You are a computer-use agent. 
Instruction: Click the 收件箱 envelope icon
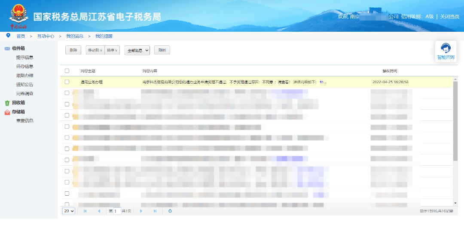coord(7,48)
